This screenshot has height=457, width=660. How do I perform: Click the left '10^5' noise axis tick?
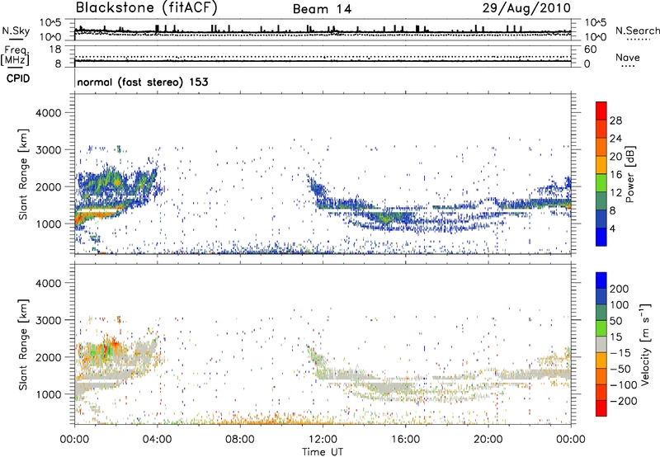coord(50,23)
